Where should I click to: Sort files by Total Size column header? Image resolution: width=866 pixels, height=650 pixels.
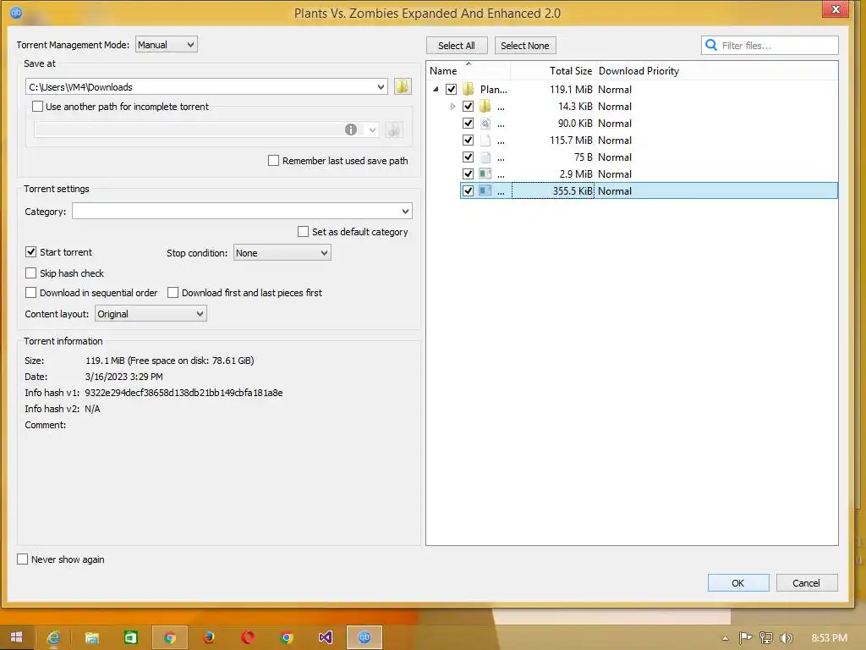552,71
